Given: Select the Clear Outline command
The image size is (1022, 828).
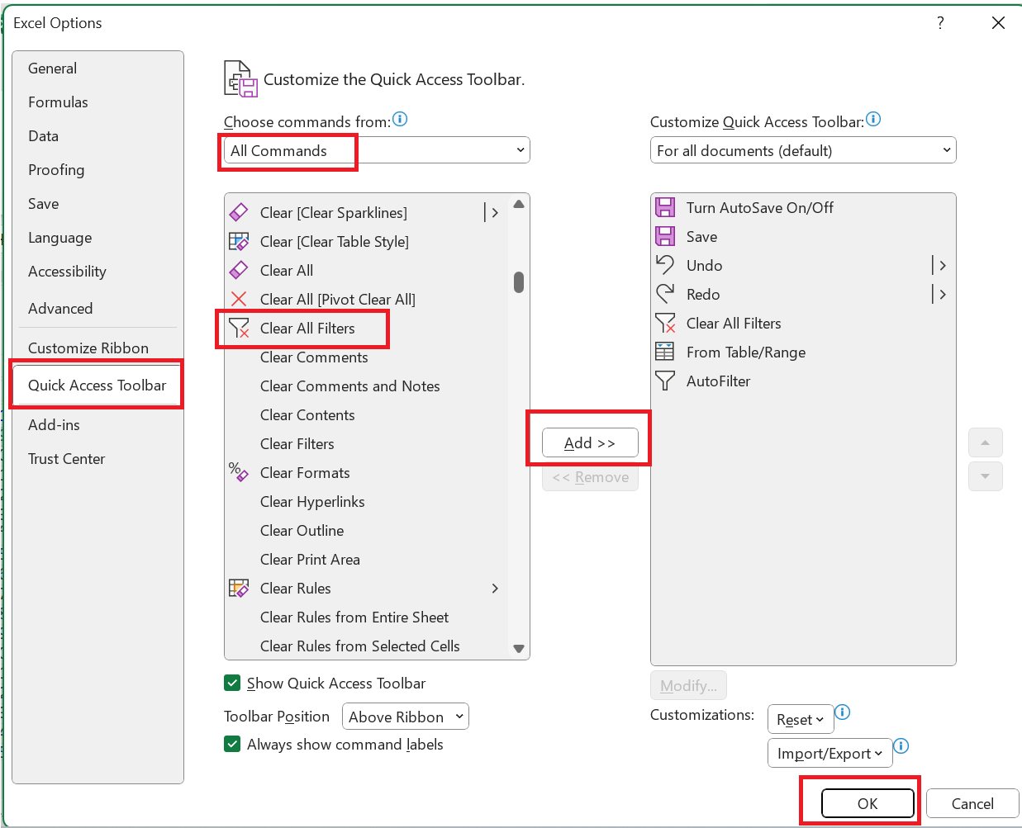Looking at the screenshot, I should pyautogui.click(x=367, y=530).
